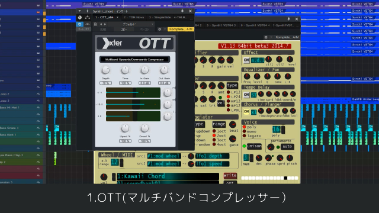The height and width of the screenshot is (213, 379).
Task: Select next preset arrow in plugin header
Action: (x=105, y=24)
